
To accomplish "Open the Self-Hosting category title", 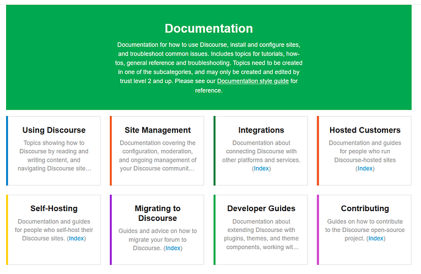I will coord(54,209).
